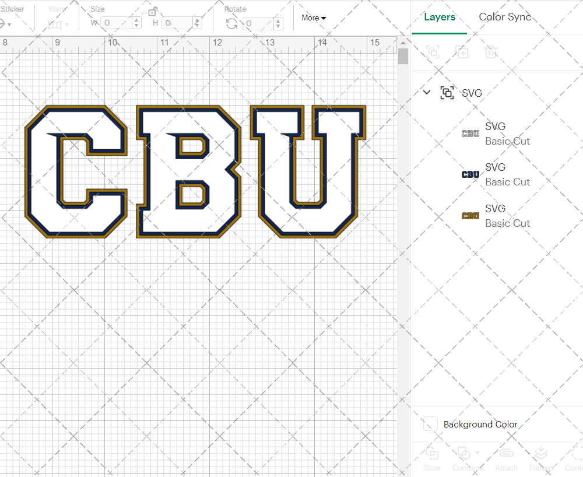Select the Slice tool
Screen dimensions: 583x477
431,458
